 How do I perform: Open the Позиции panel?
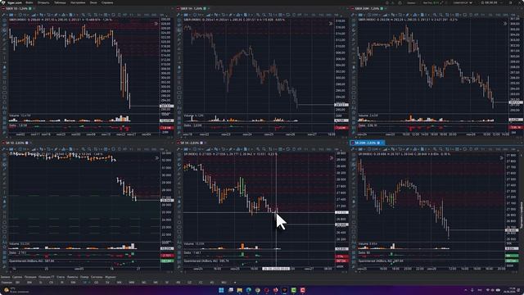[x=30, y=277]
